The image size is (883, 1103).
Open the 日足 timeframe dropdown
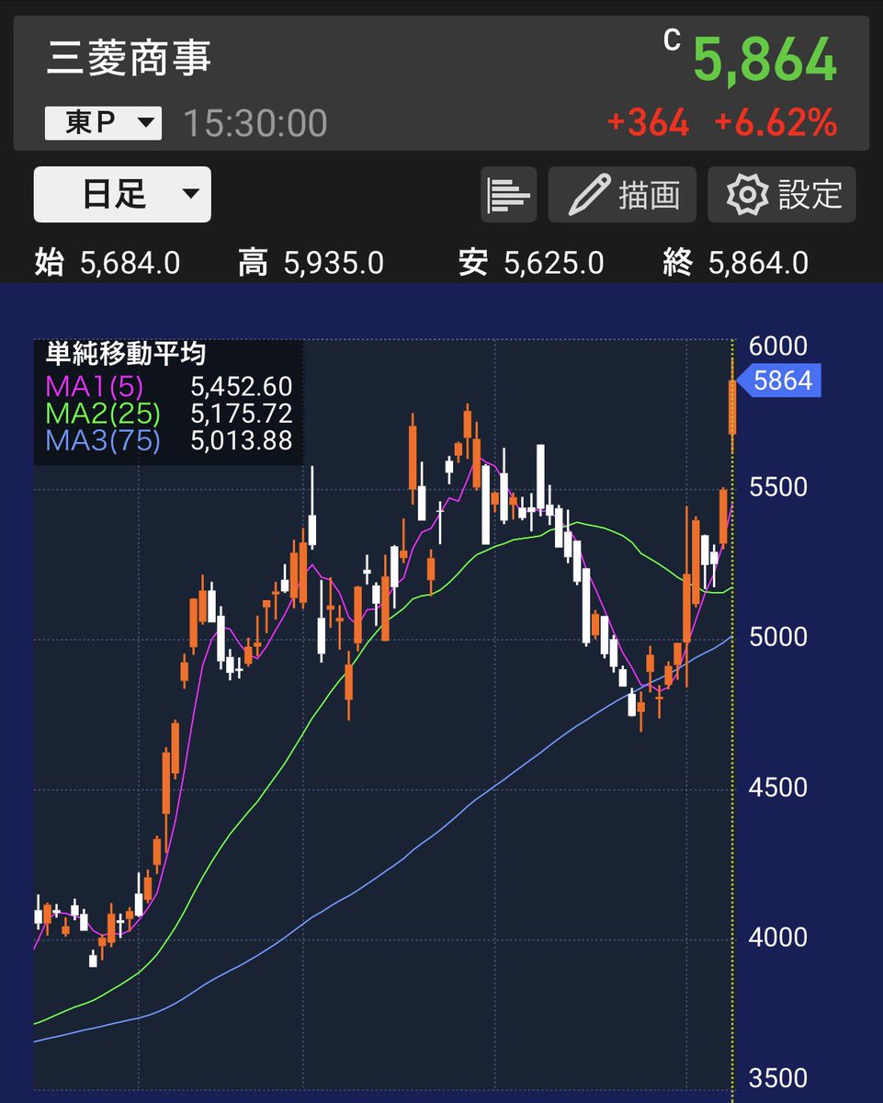pos(122,194)
